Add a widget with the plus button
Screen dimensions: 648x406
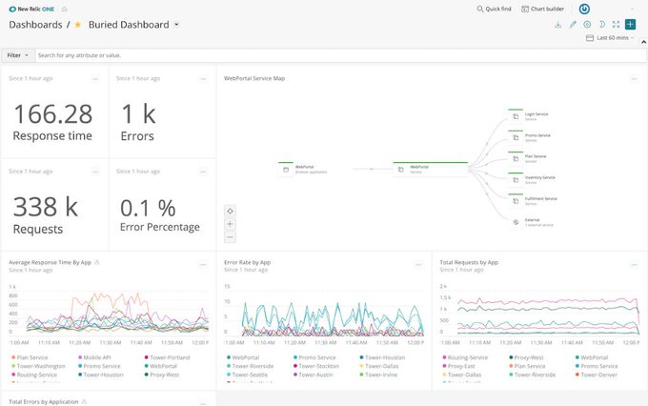630,25
